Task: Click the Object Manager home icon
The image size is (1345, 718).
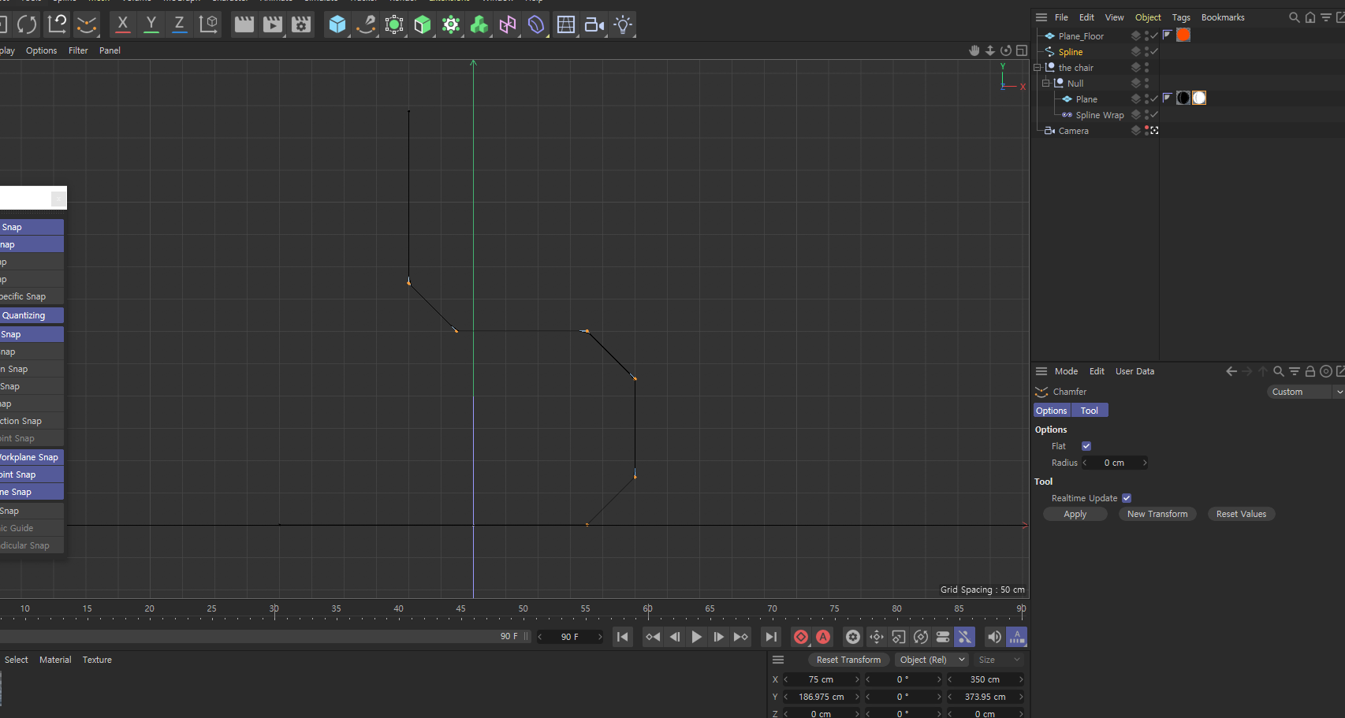Action: 1310,17
